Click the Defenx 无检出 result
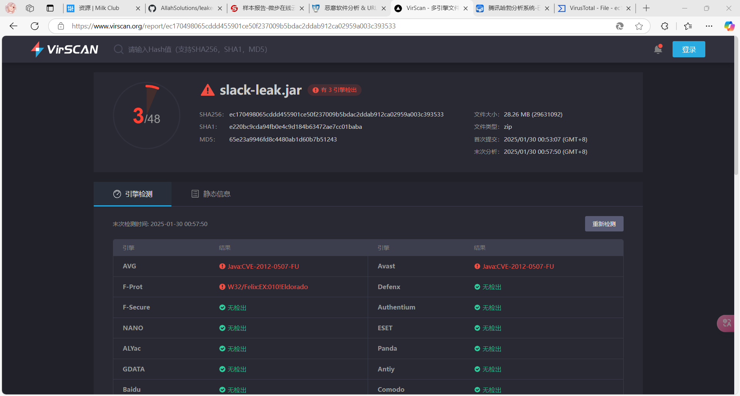 click(488, 287)
